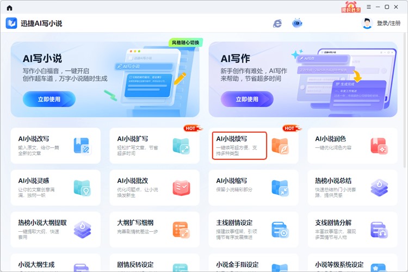Click the AI小说润色 sparkle icon
The width and height of the screenshot is (408, 272).
(x=379, y=146)
